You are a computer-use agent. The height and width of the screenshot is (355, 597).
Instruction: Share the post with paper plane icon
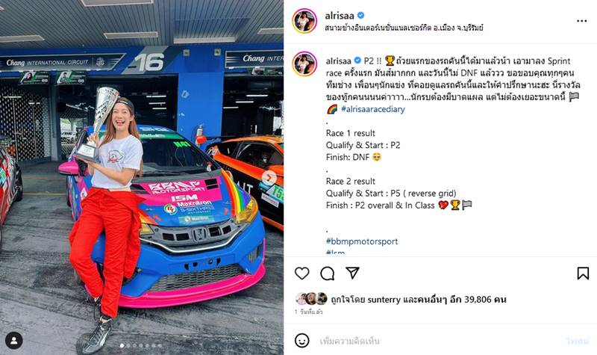pyautogui.click(x=352, y=273)
